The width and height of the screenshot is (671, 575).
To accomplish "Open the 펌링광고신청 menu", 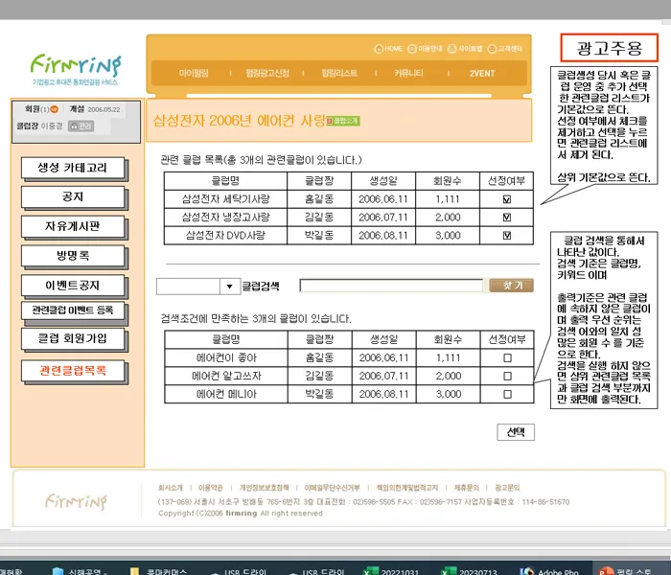I will (x=267, y=73).
